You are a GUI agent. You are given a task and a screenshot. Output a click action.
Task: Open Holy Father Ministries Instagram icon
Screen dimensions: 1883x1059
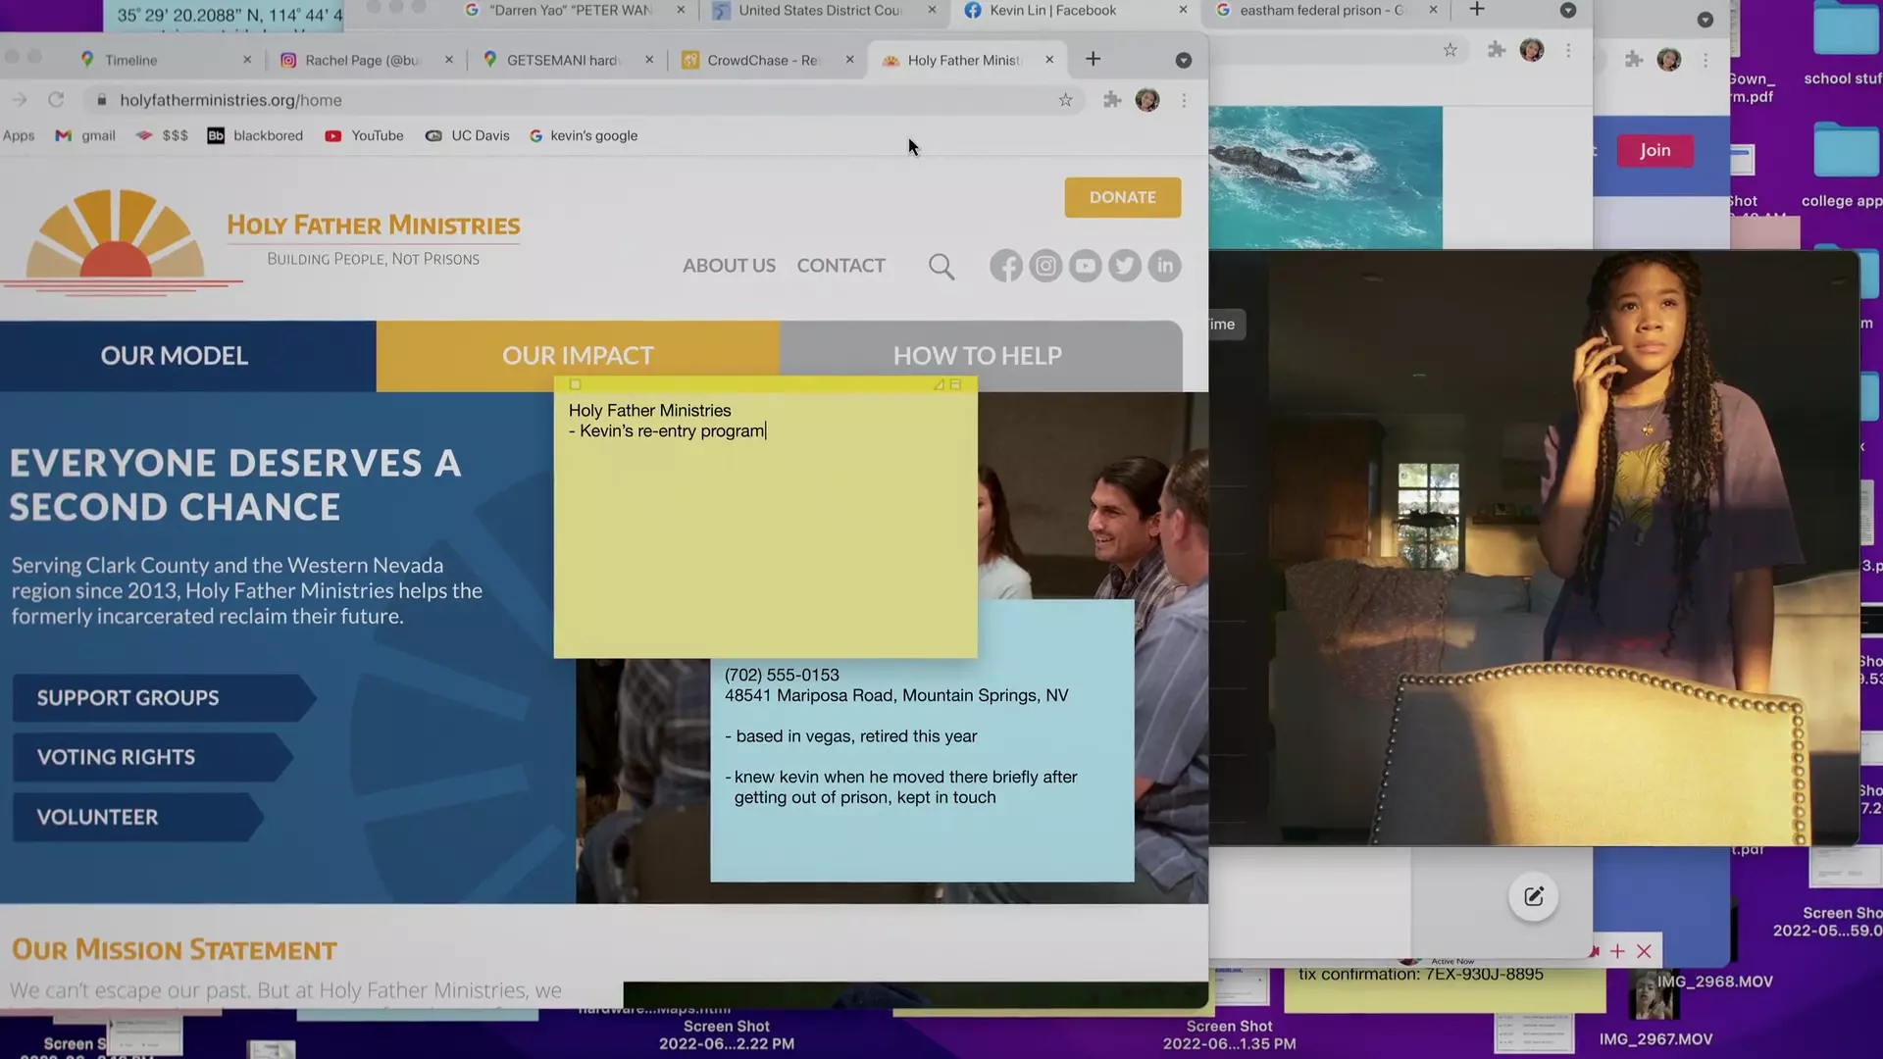[x=1045, y=266]
